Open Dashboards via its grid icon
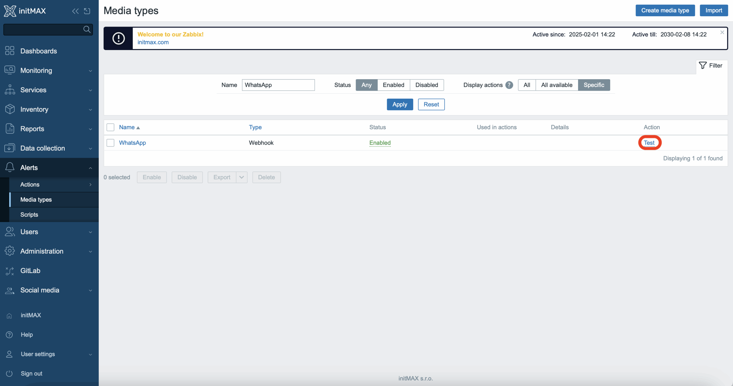 coord(10,51)
